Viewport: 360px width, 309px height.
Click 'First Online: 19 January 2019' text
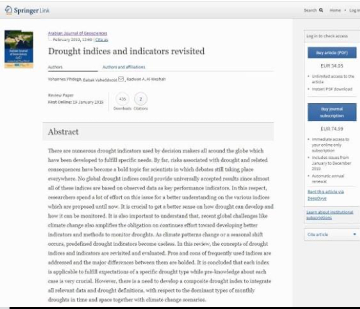(x=76, y=102)
